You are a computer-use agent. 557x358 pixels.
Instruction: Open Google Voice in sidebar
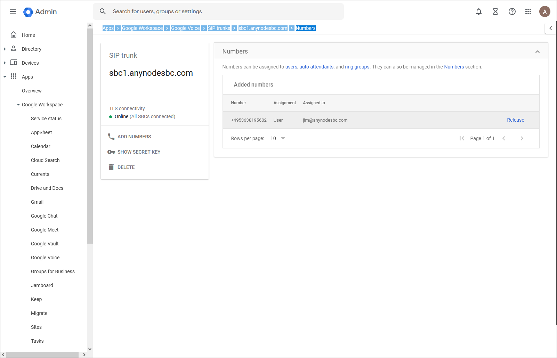tap(45, 258)
